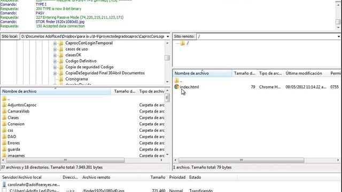Select the Errores folder icon

pos(4,143)
